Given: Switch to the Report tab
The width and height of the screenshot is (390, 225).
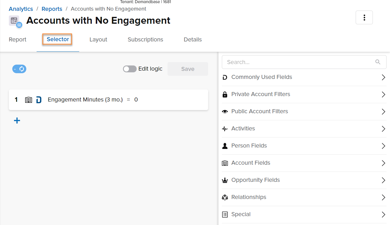Looking at the screenshot, I should tap(17, 40).
